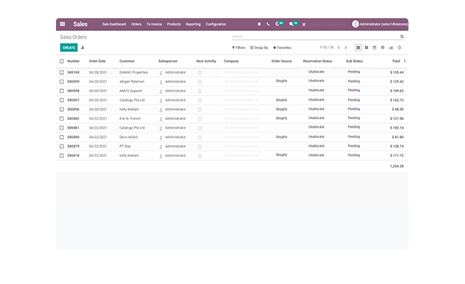The image size is (465, 284).
Task: Check the box for order S00100
Action: click(61, 73)
